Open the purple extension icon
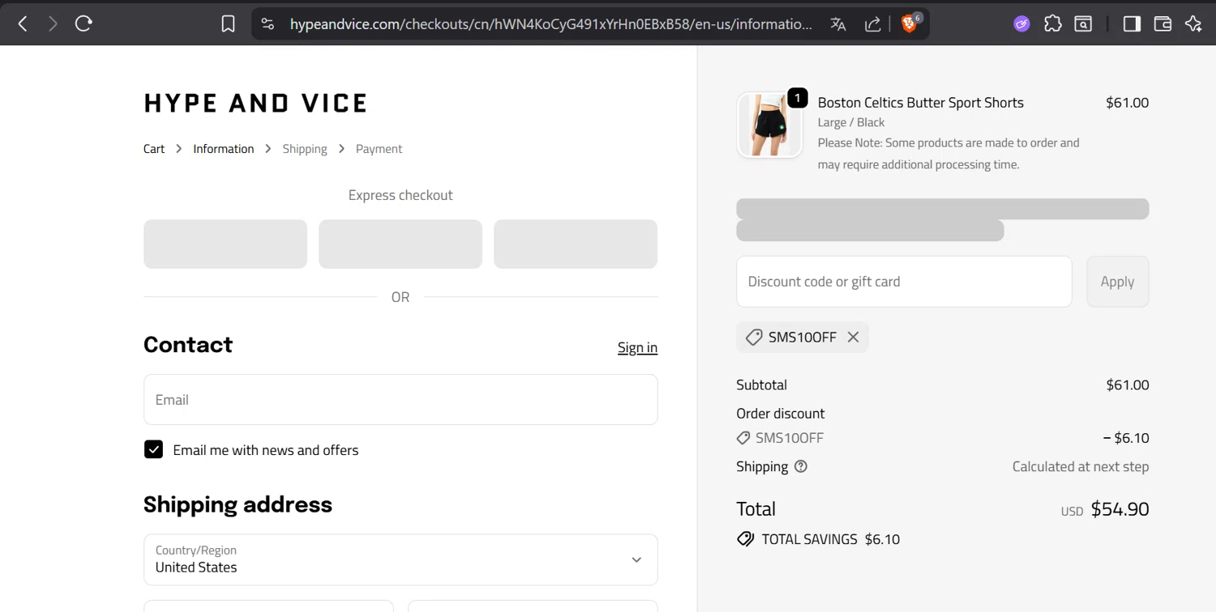Image resolution: width=1216 pixels, height=612 pixels. (1021, 24)
